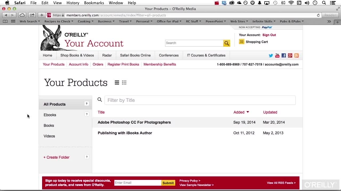Expand the Web Search bookmarks folder
Viewport: 341px width, 191px height.
click(30, 21)
